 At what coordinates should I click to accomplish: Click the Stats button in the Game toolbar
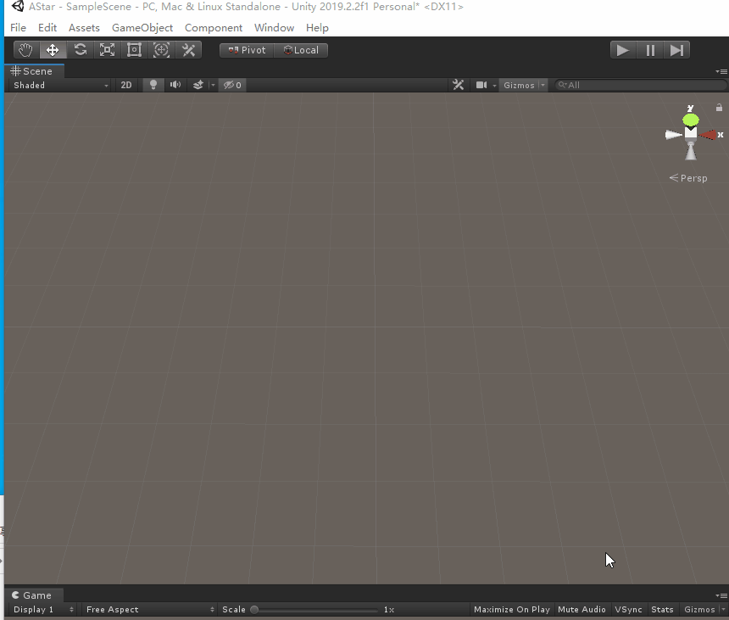tap(662, 609)
